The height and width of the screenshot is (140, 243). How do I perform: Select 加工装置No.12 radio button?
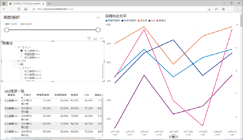click(x=22, y=74)
